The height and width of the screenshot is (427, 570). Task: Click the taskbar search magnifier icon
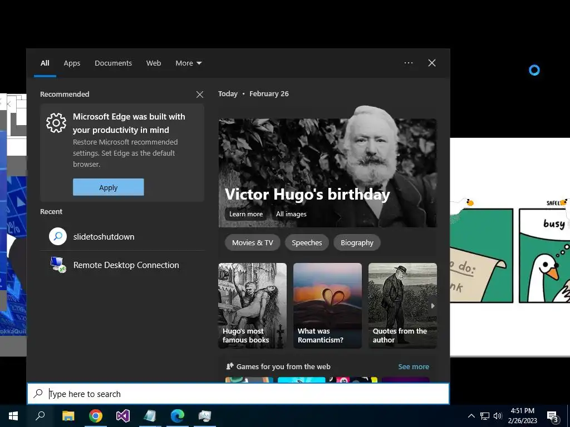(x=40, y=416)
